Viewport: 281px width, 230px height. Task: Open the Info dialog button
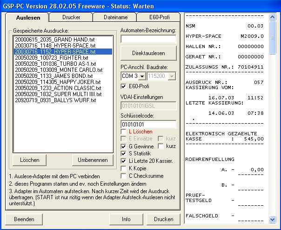pos(126,219)
